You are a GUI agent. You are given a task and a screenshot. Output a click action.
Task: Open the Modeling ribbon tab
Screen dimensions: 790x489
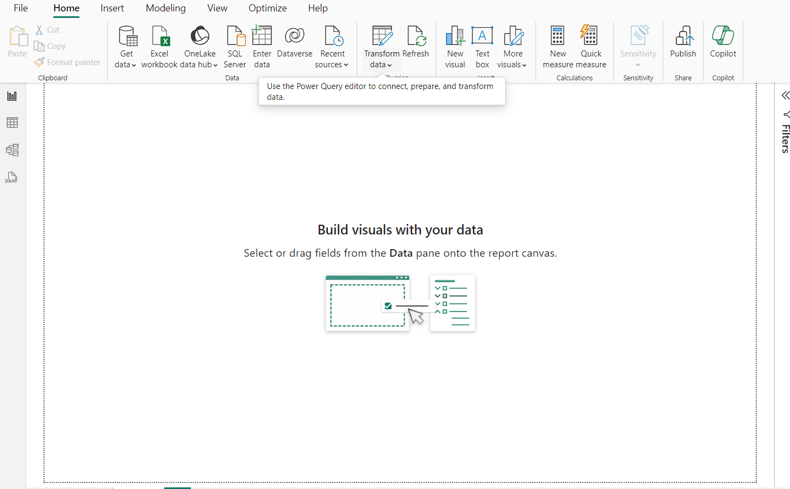(x=165, y=8)
